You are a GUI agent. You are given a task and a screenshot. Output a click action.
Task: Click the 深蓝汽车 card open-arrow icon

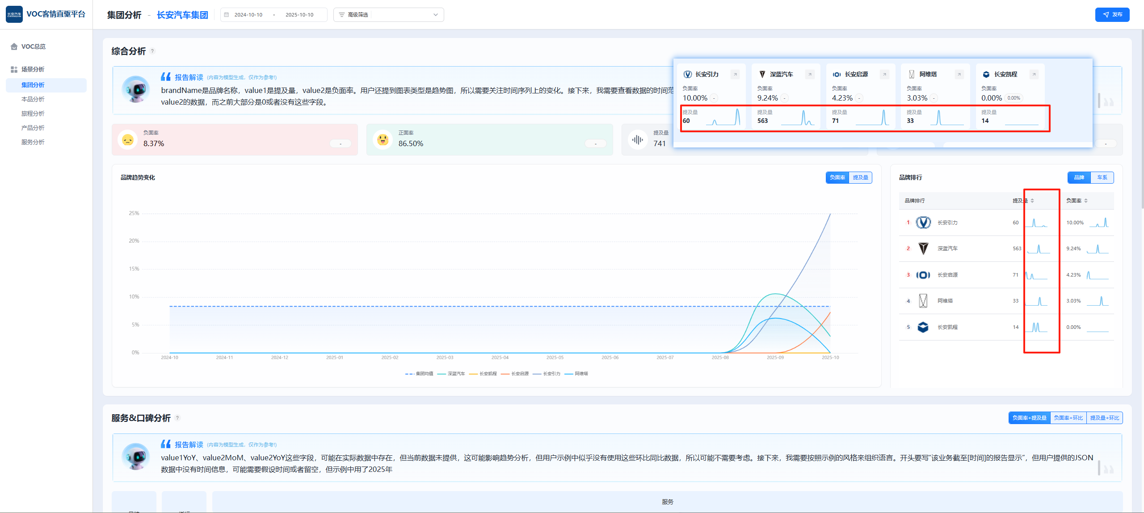(x=810, y=75)
